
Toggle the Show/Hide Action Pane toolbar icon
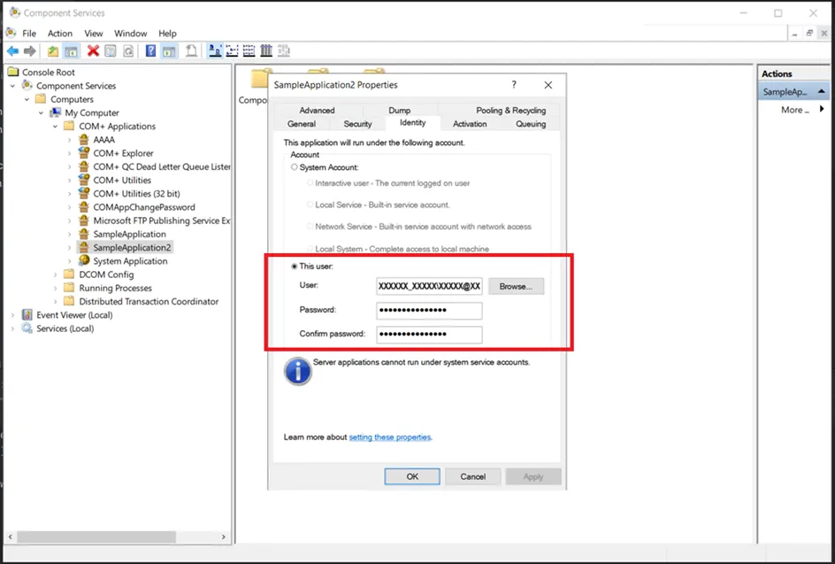(169, 51)
